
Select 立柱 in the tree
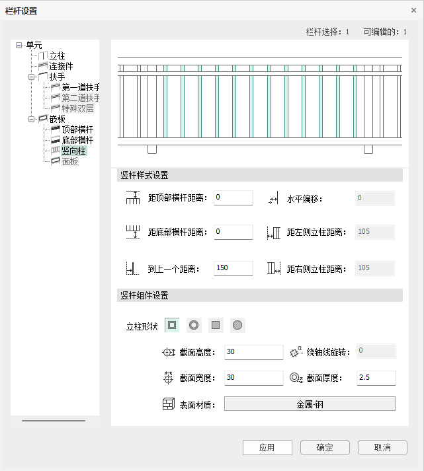(x=57, y=56)
